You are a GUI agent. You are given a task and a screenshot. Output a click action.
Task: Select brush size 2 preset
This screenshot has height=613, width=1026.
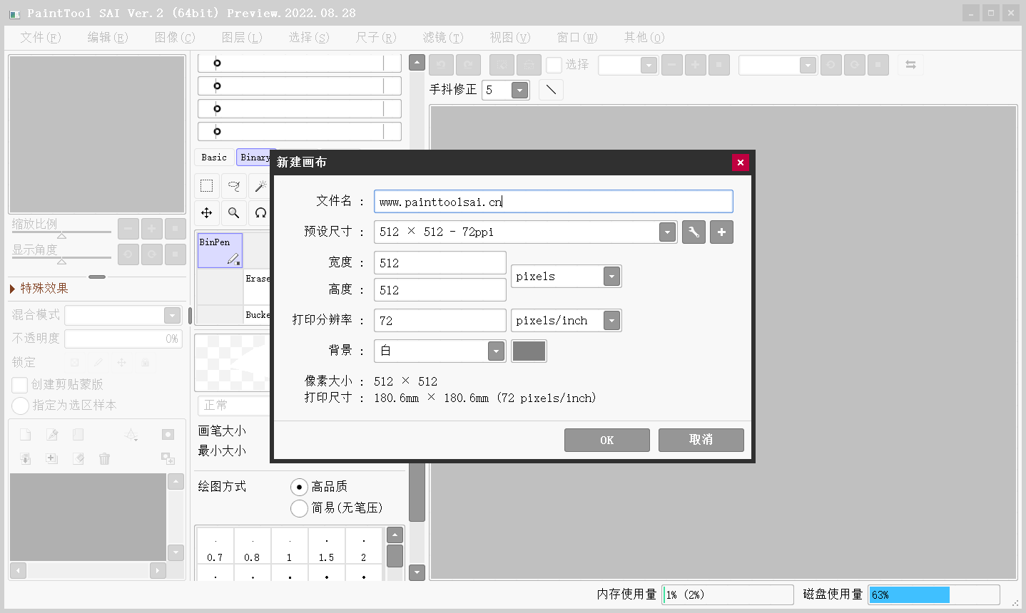[363, 546]
